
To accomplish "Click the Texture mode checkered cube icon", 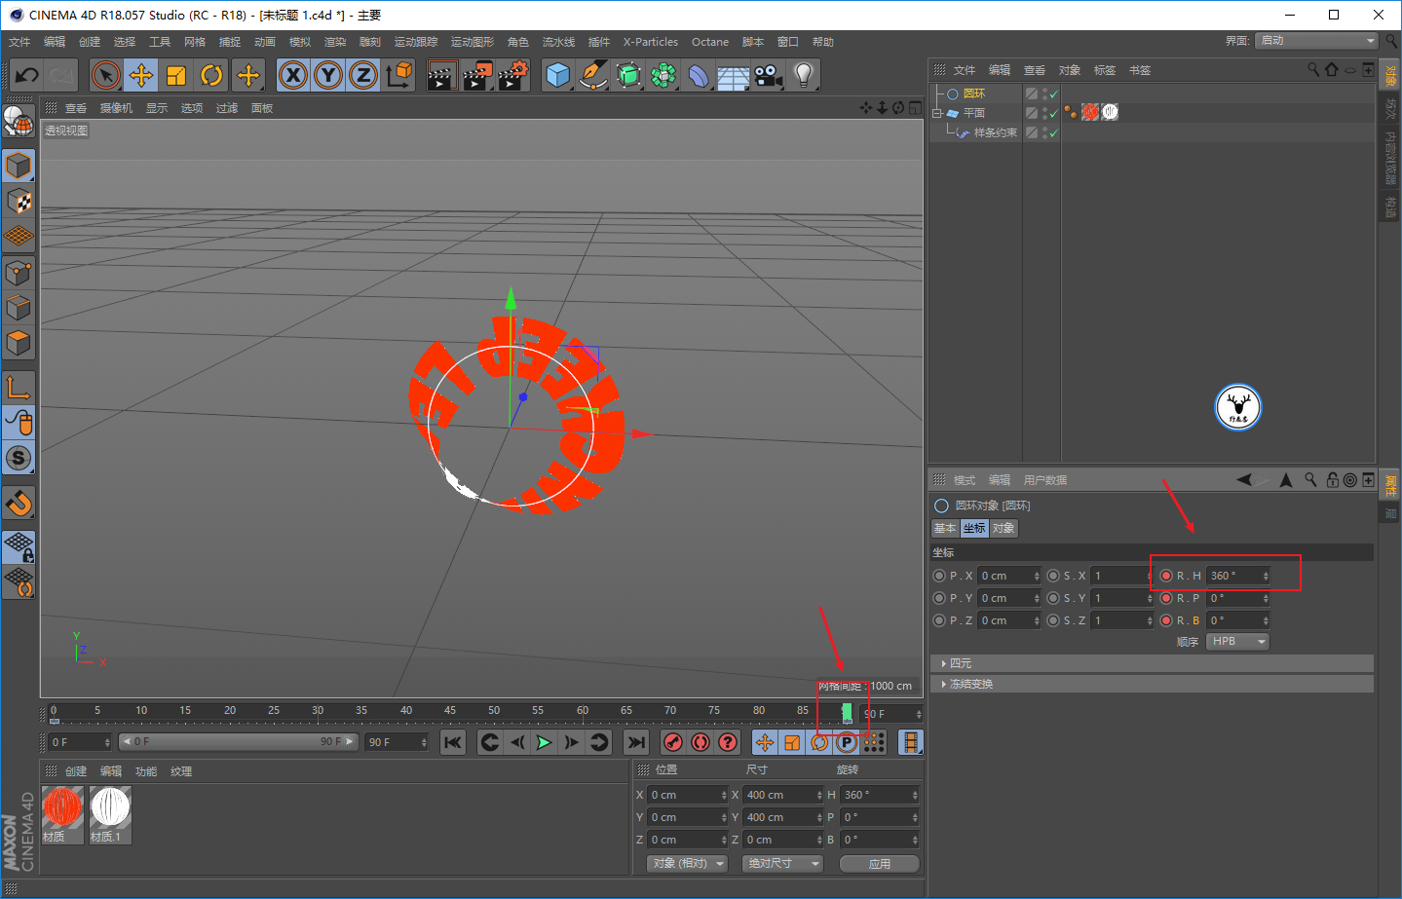I will pos(19,202).
